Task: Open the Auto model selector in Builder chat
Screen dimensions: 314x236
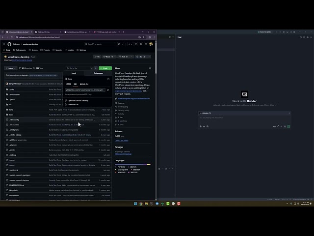Action: tap(276, 126)
